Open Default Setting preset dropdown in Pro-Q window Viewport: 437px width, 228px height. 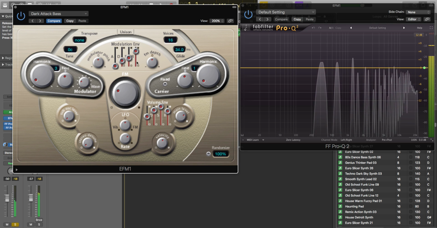[x=286, y=12]
